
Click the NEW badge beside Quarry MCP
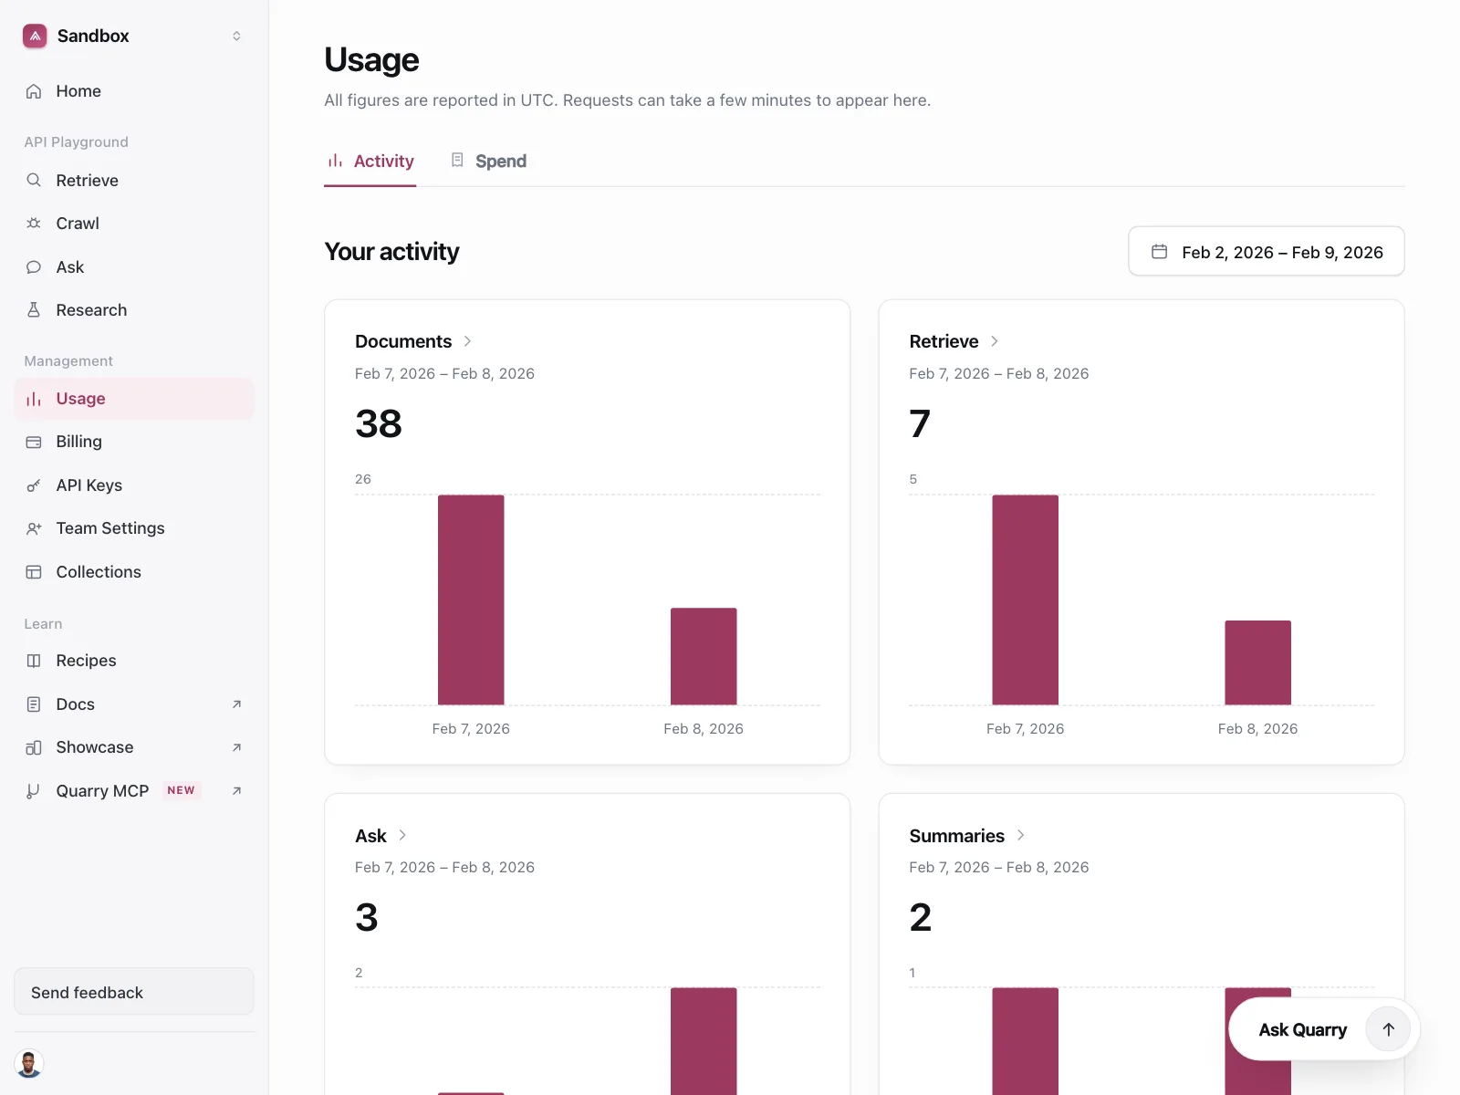click(x=181, y=790)
